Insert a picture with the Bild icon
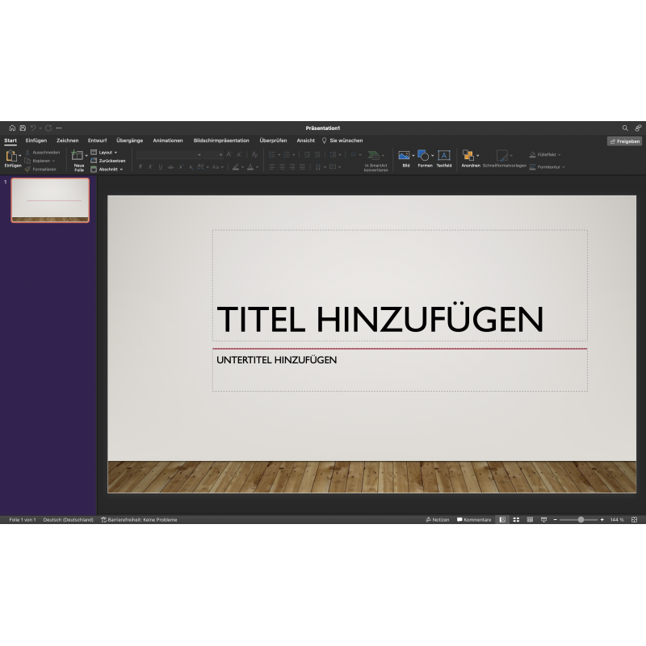Screen dimensions: 646x646 pyautogui.click(x=404, y=155)
